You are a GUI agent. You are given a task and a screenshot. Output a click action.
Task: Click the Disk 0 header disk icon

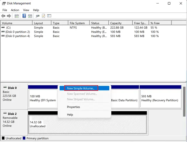click(5, 87)
